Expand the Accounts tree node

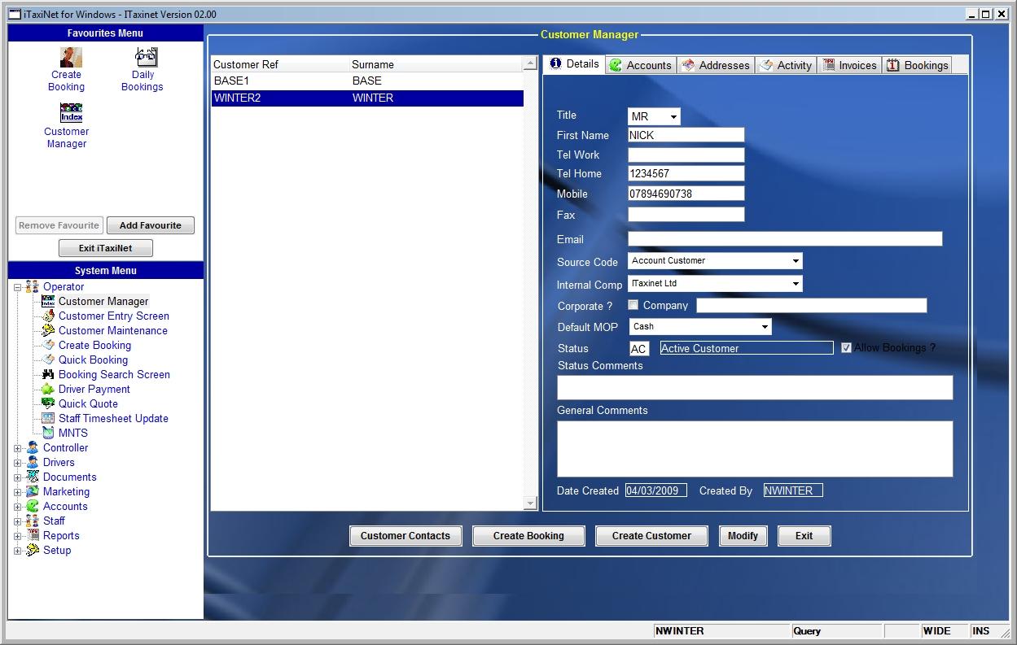(x=18, y=507)
